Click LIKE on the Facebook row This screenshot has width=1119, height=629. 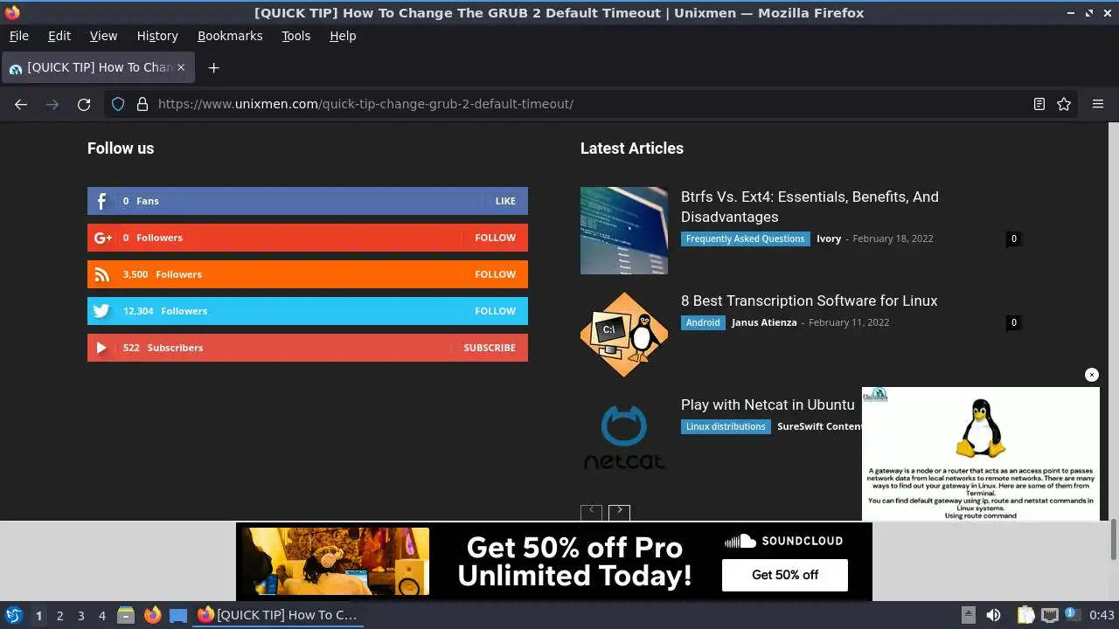point(505,201)
